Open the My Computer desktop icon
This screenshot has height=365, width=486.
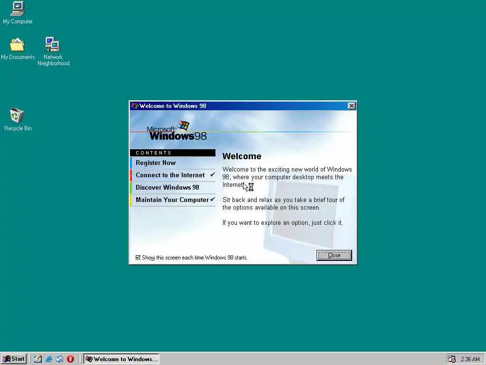coord(18,12)
